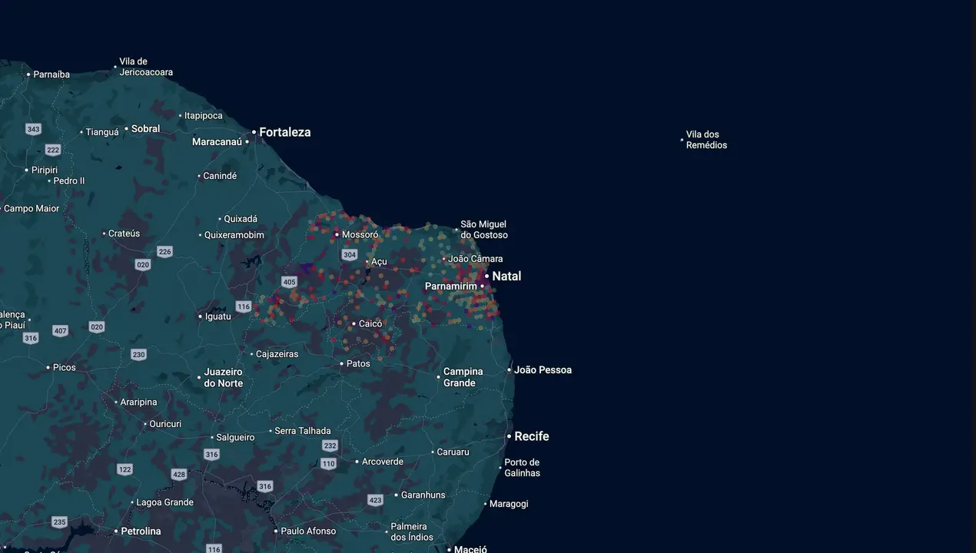Click the highway 232 road shield
This screenshot has height=553, width=976.
330,446
